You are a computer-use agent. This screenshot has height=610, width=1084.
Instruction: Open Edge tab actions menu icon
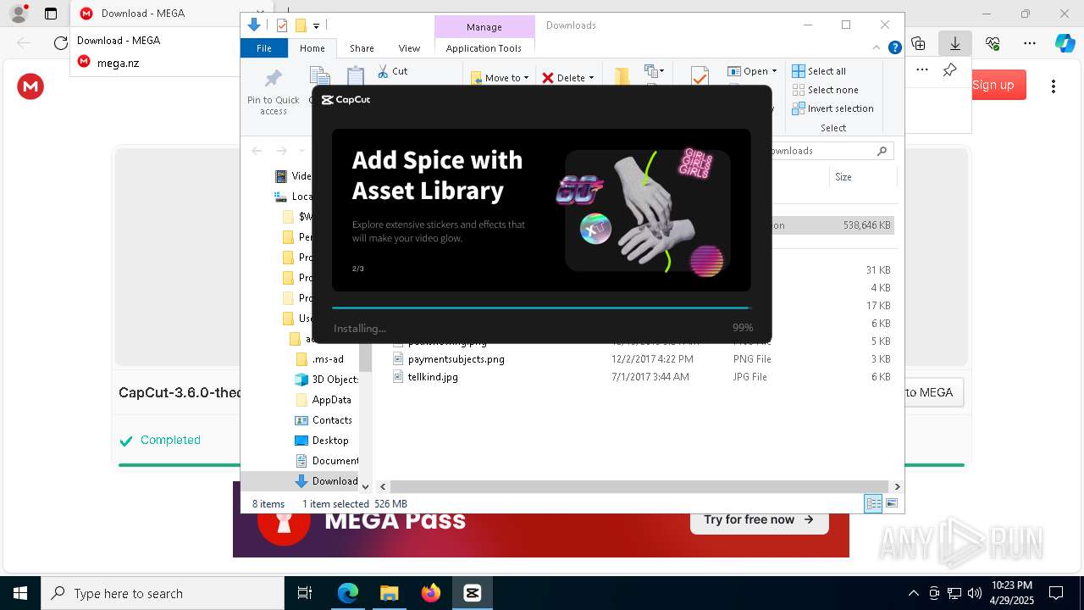51,14
